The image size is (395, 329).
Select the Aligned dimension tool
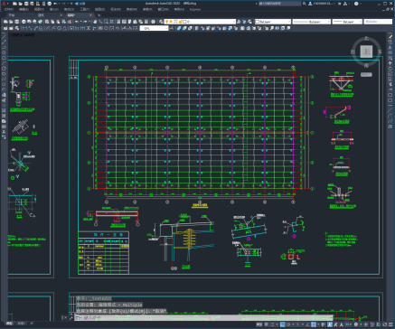click(x=30, y=28)
